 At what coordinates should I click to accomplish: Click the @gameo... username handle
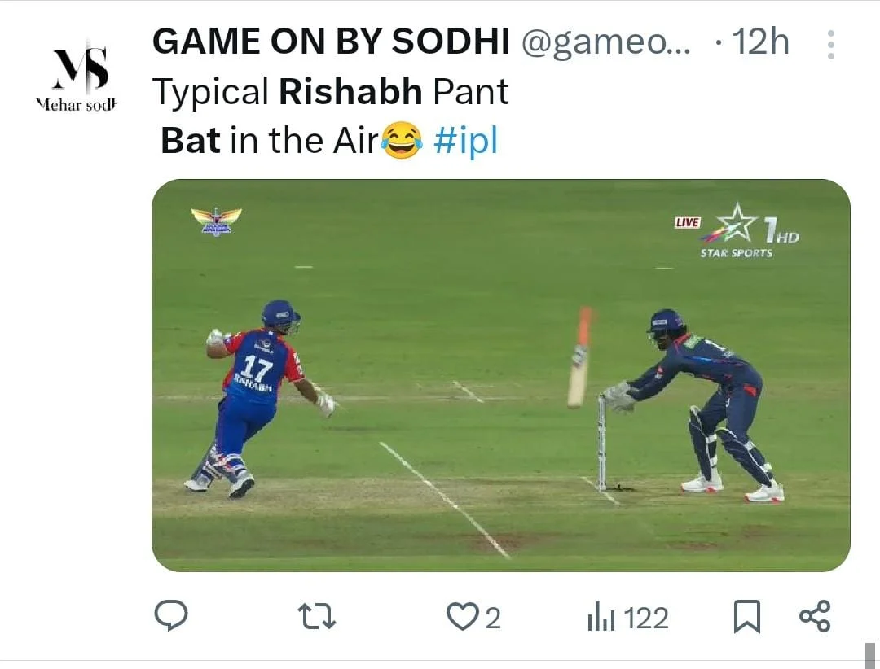(605, 42)
